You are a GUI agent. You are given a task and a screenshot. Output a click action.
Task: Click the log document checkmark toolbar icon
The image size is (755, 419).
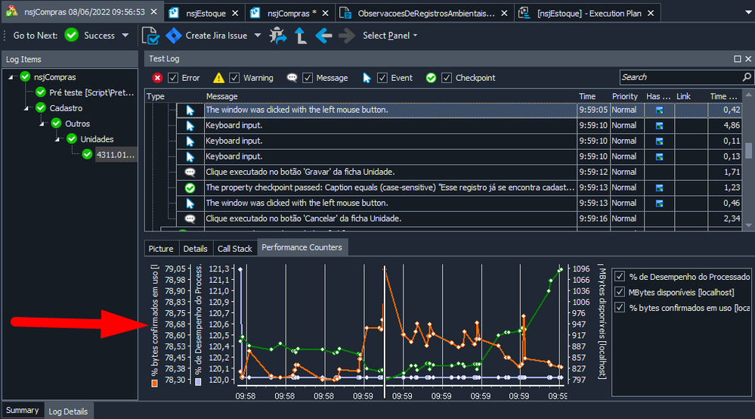coord(151,36)
